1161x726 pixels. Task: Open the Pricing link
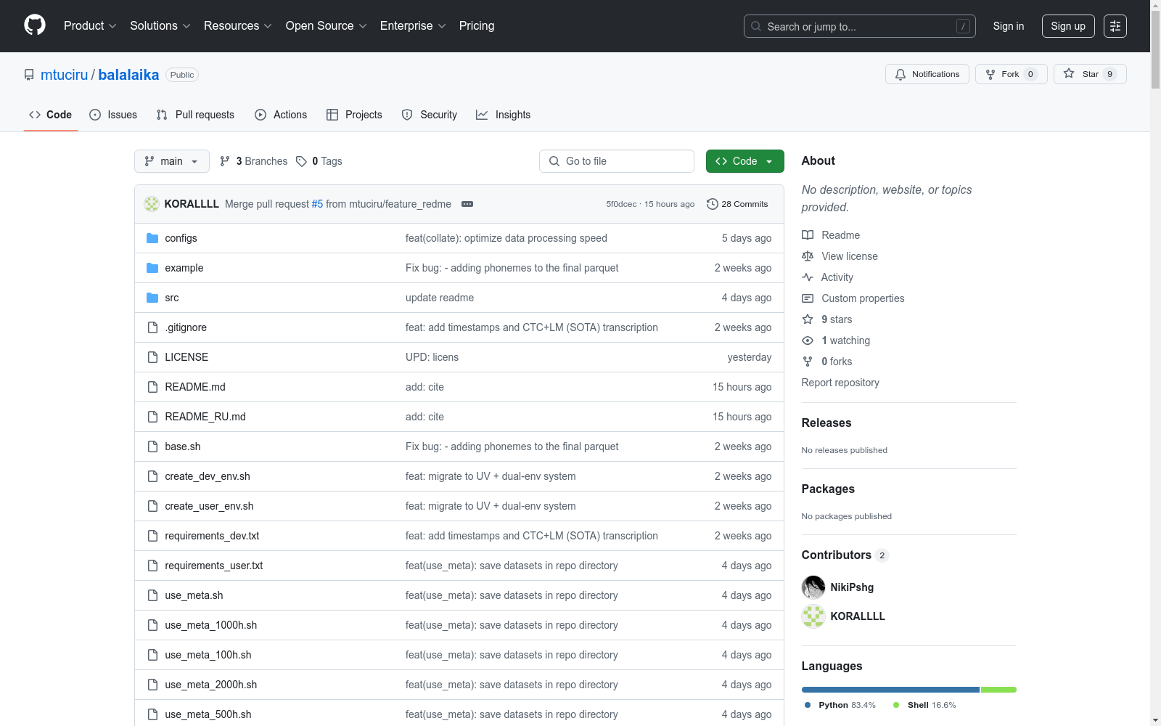(x=477, y=25)
